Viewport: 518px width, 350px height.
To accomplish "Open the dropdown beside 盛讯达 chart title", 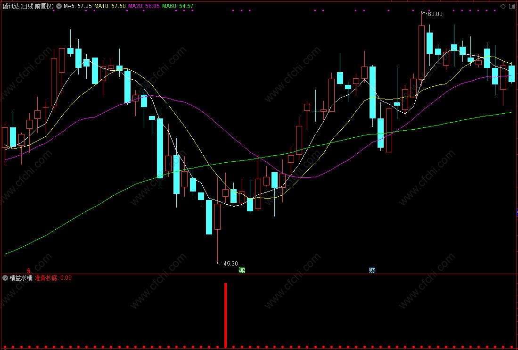I will 59,6.
